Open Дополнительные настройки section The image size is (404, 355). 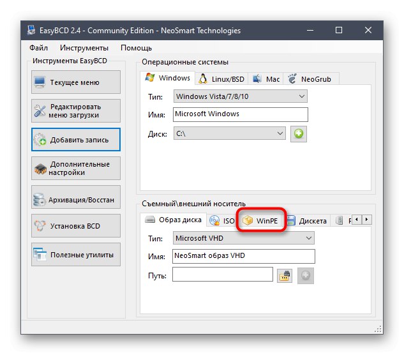coord(76,168)
